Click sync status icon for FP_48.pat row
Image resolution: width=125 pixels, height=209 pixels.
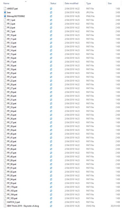[51, 157]
